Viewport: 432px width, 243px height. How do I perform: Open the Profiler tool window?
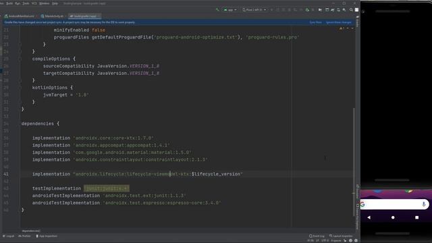click(24, 236)
